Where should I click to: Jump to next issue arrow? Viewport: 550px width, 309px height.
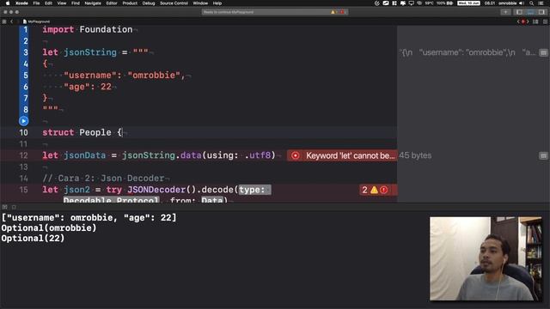click(x=528, y=21)
